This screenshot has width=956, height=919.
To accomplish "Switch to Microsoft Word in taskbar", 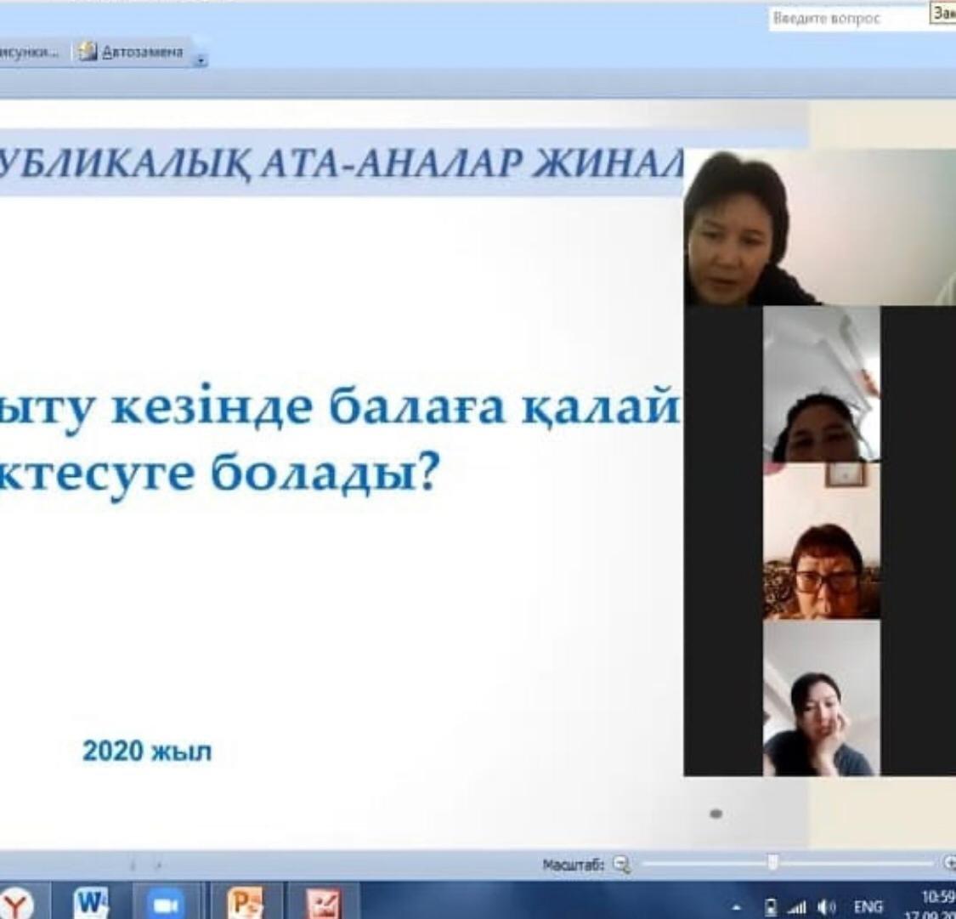I will tap(90, 903).
